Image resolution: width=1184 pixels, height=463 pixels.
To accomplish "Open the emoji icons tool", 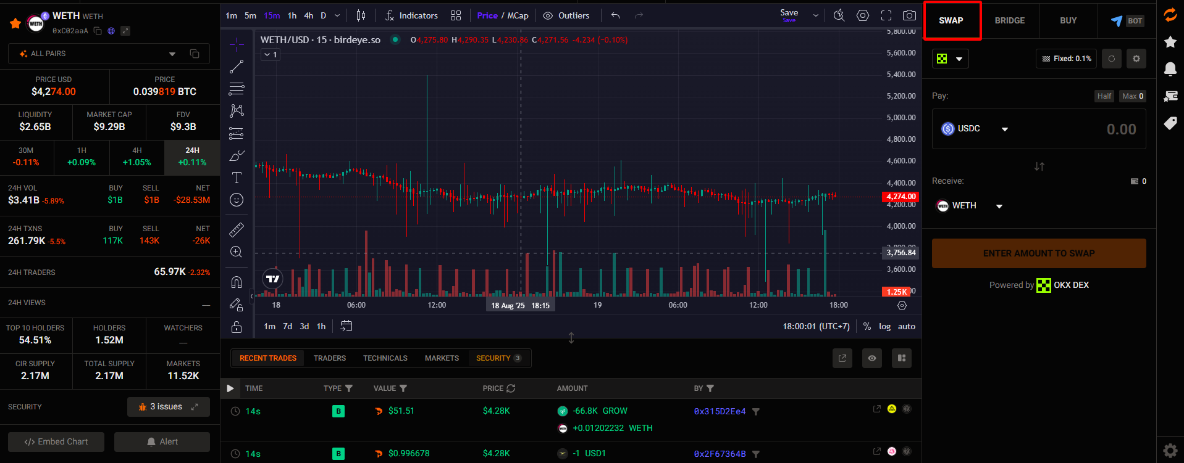I will point(237,200).
